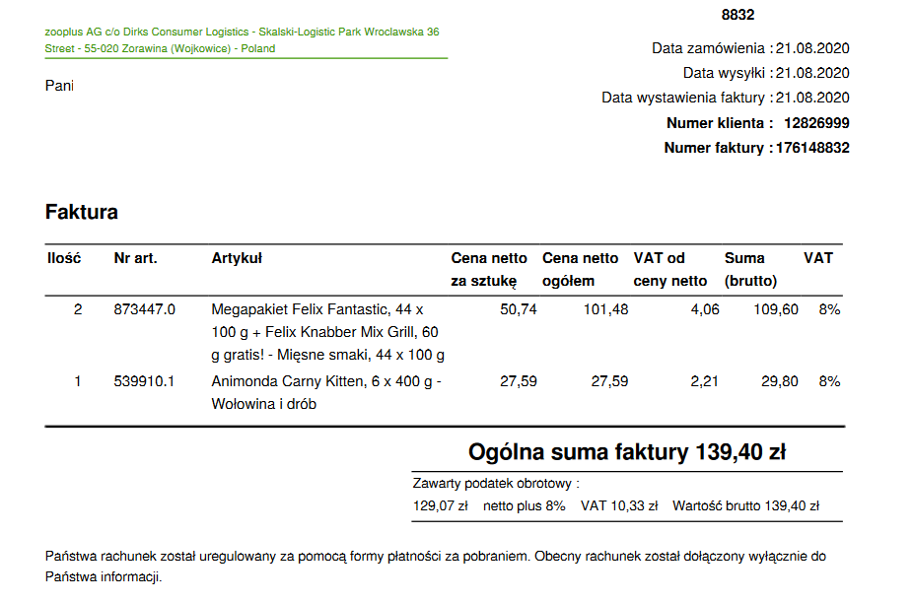Click the 'Faktura' heading
Image resolution: width=913 pixels, height=602 pixels.
pyautogui.click(x=82, y=212)
